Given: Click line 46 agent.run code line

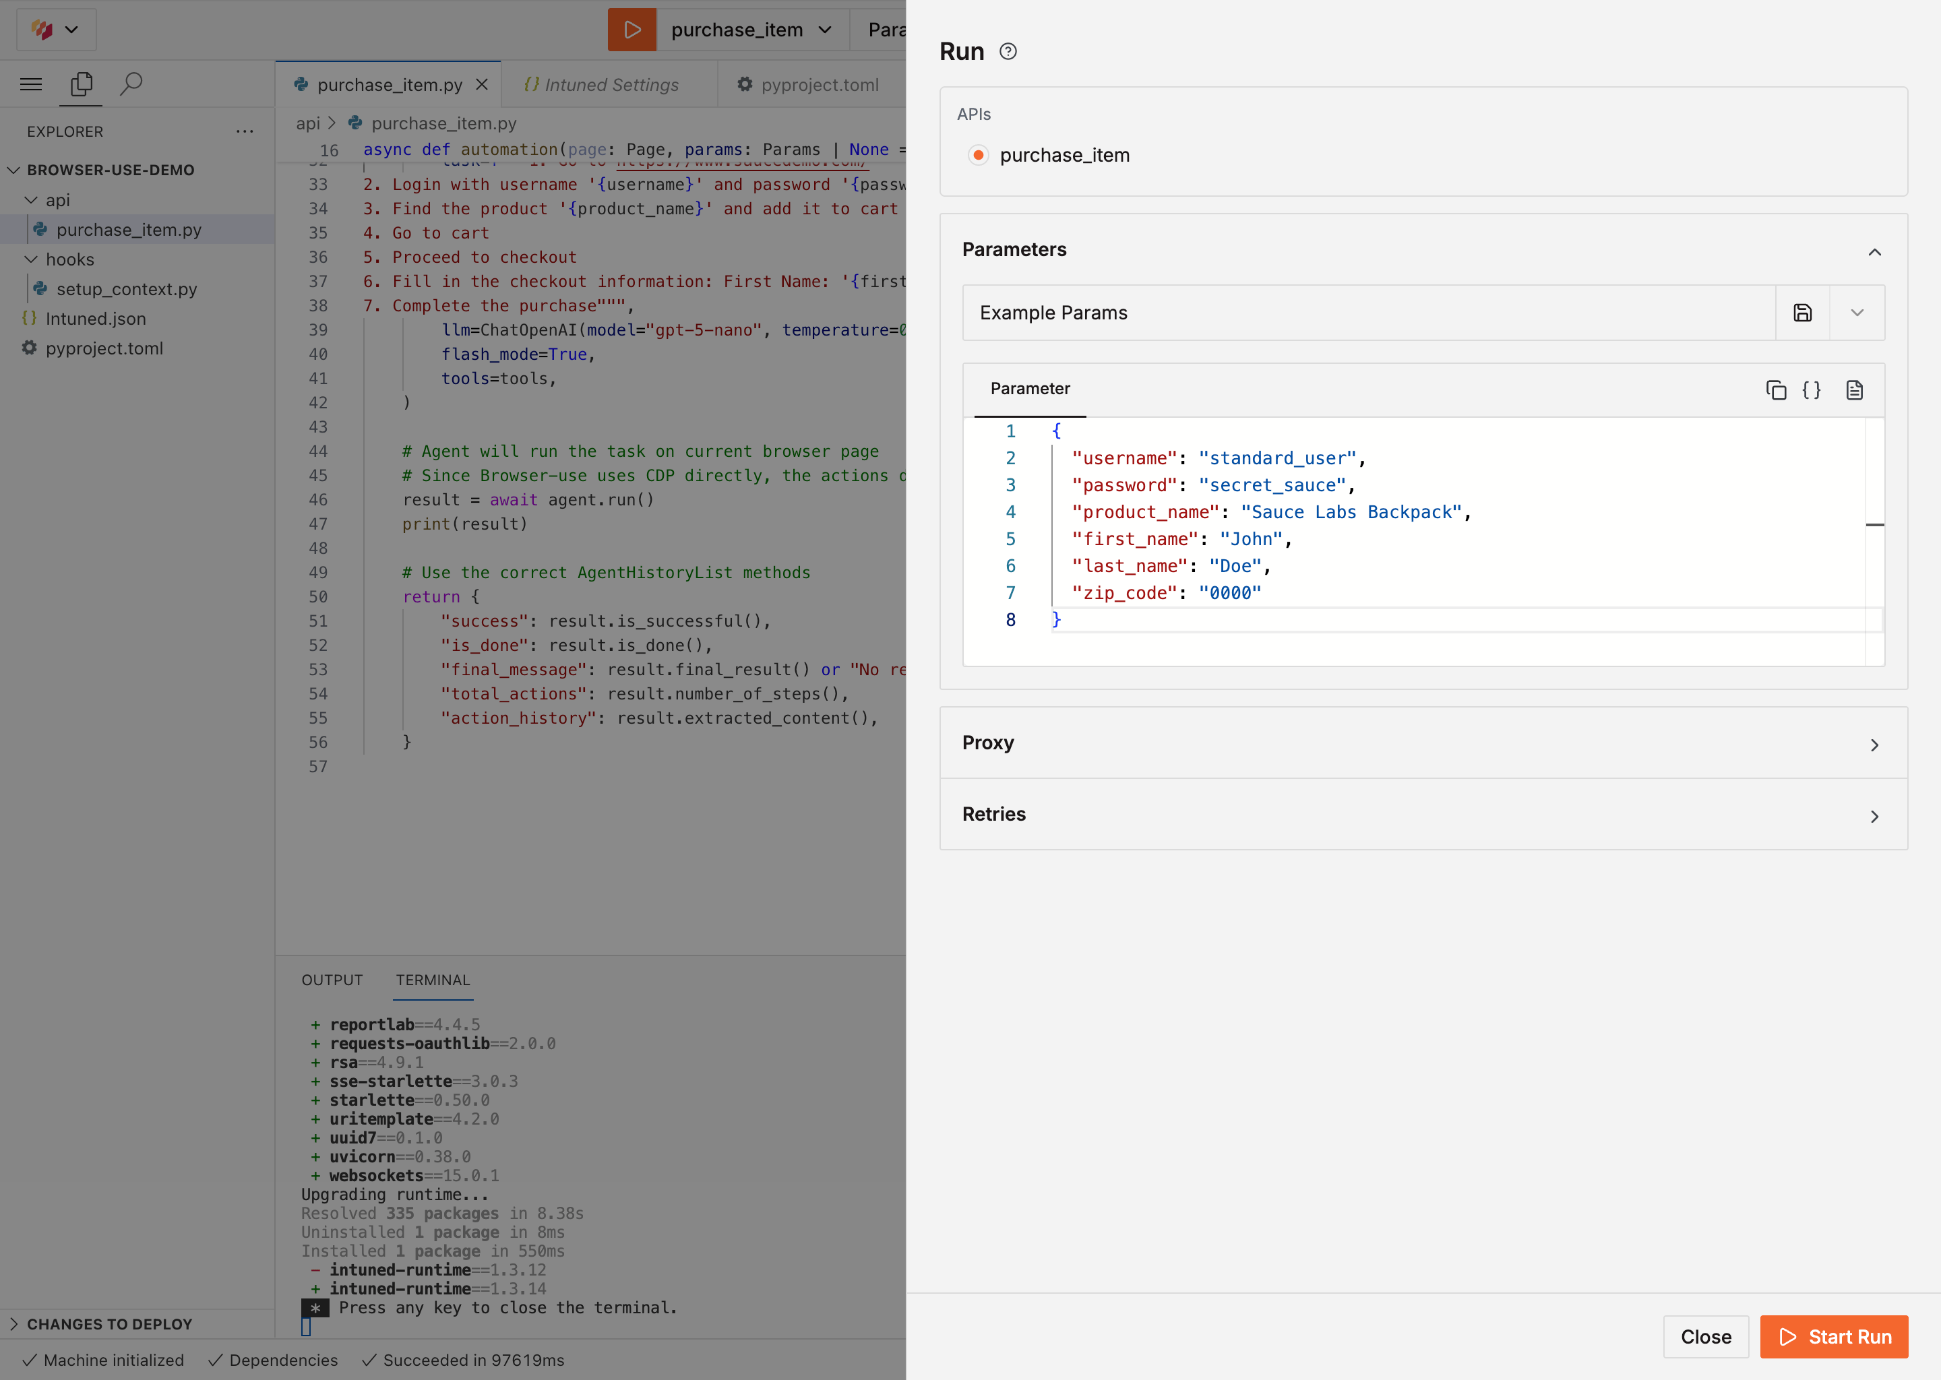Looking at the screenshot, I should 528,500.
